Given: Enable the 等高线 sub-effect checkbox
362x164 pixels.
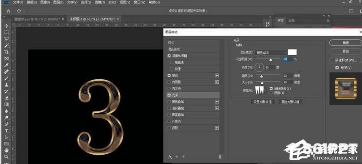Looking at the screenshot, I should tap(171, 62).
